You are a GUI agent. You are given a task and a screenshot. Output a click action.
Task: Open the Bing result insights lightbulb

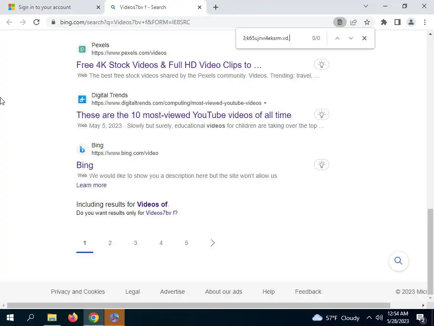(x=321, y=165)
